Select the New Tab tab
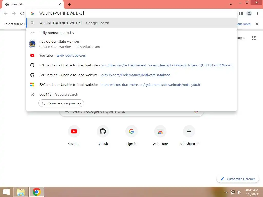The width and height of the screenshot is (263, 197). 33,5
